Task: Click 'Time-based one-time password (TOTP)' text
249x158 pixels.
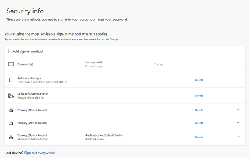Action: (42, 82)
